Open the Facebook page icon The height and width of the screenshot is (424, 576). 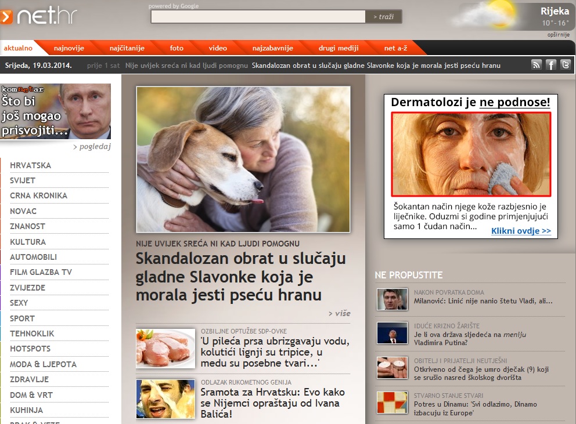pos(551,65)
